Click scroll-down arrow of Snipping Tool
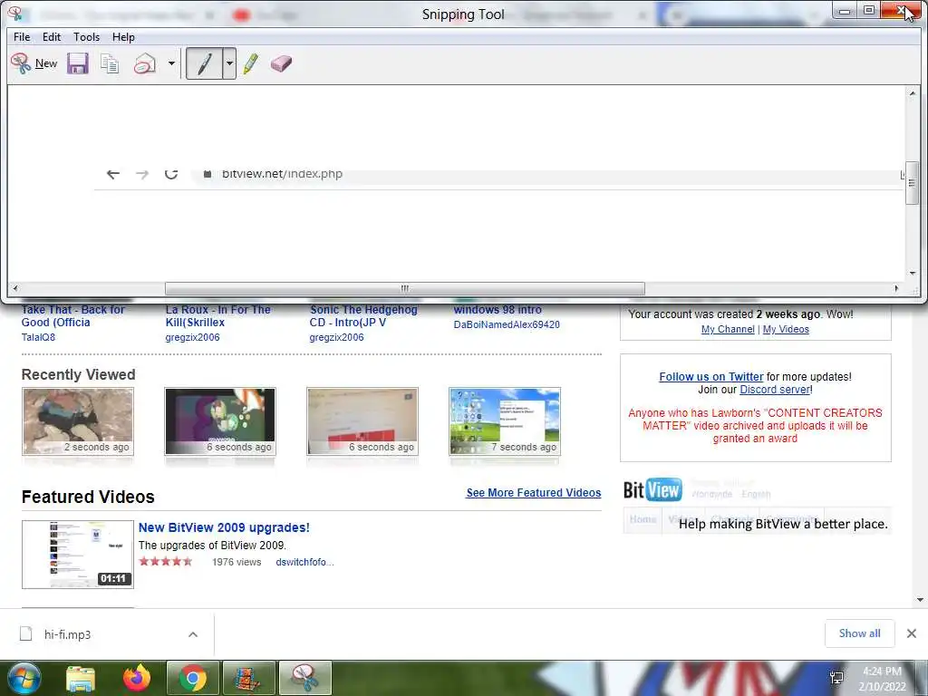Screen dimensions: 928x696 [912, 274]
